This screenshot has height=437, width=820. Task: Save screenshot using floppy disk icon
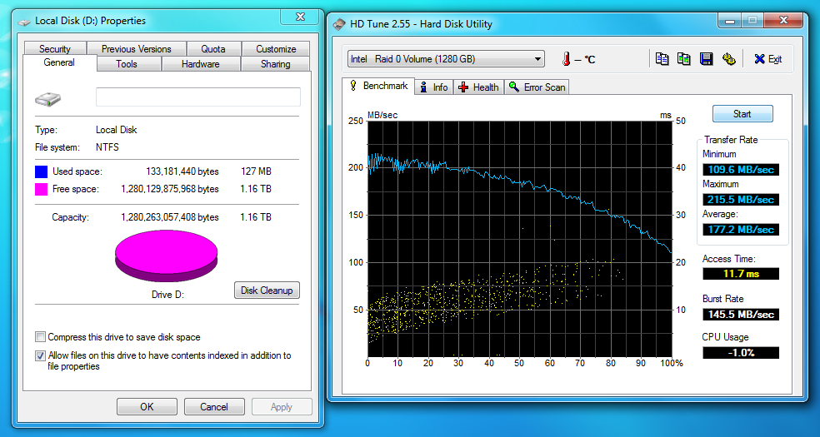coord(707,59)
